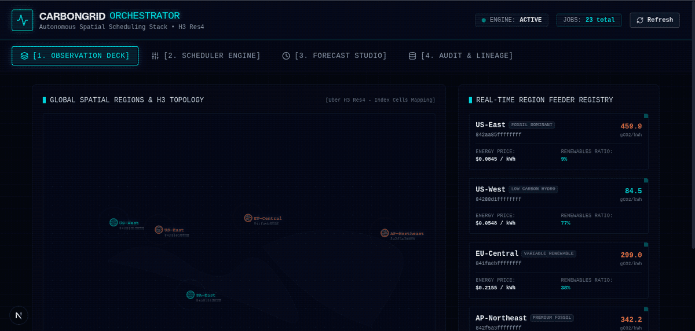The width and height of the screenshot is (695, 331).
Task: Open the Observation Deck tab
Action: [75, 56]
